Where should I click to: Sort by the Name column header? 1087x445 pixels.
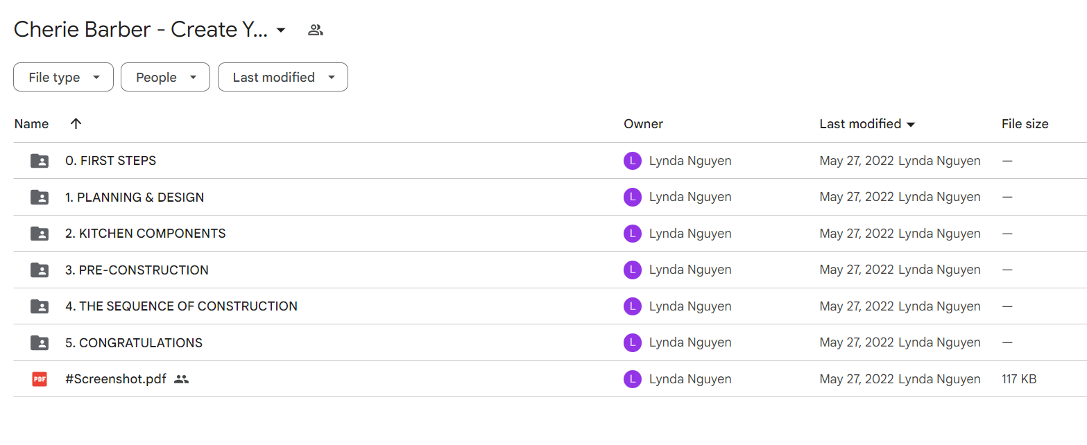31,124
